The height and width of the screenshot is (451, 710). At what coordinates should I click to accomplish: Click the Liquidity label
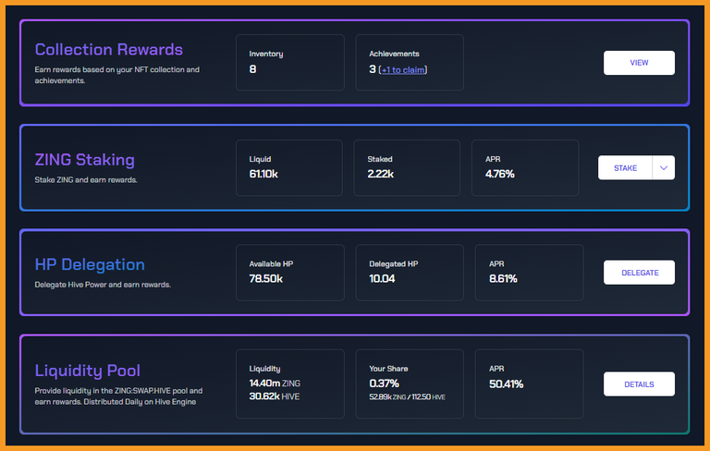(x=264, y=369)
